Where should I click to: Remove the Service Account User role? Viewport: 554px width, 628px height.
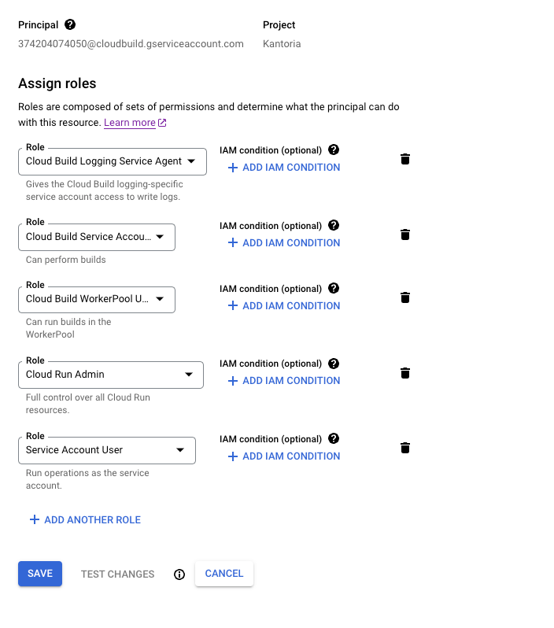[405, 448]
